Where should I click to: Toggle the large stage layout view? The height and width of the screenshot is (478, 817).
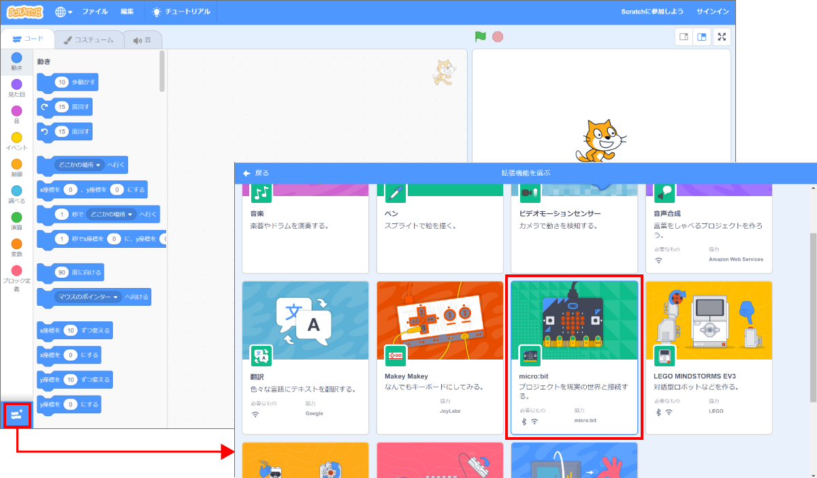tap(702, 37)
